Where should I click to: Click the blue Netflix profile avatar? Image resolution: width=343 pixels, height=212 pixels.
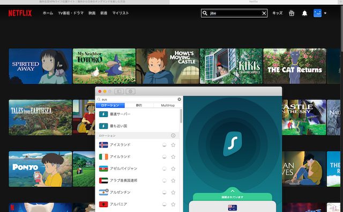click(318, 13)
